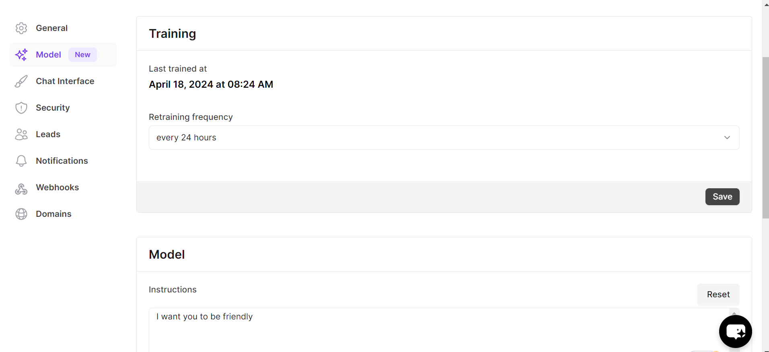Click the Model sparkle icon

coord(21,55)
